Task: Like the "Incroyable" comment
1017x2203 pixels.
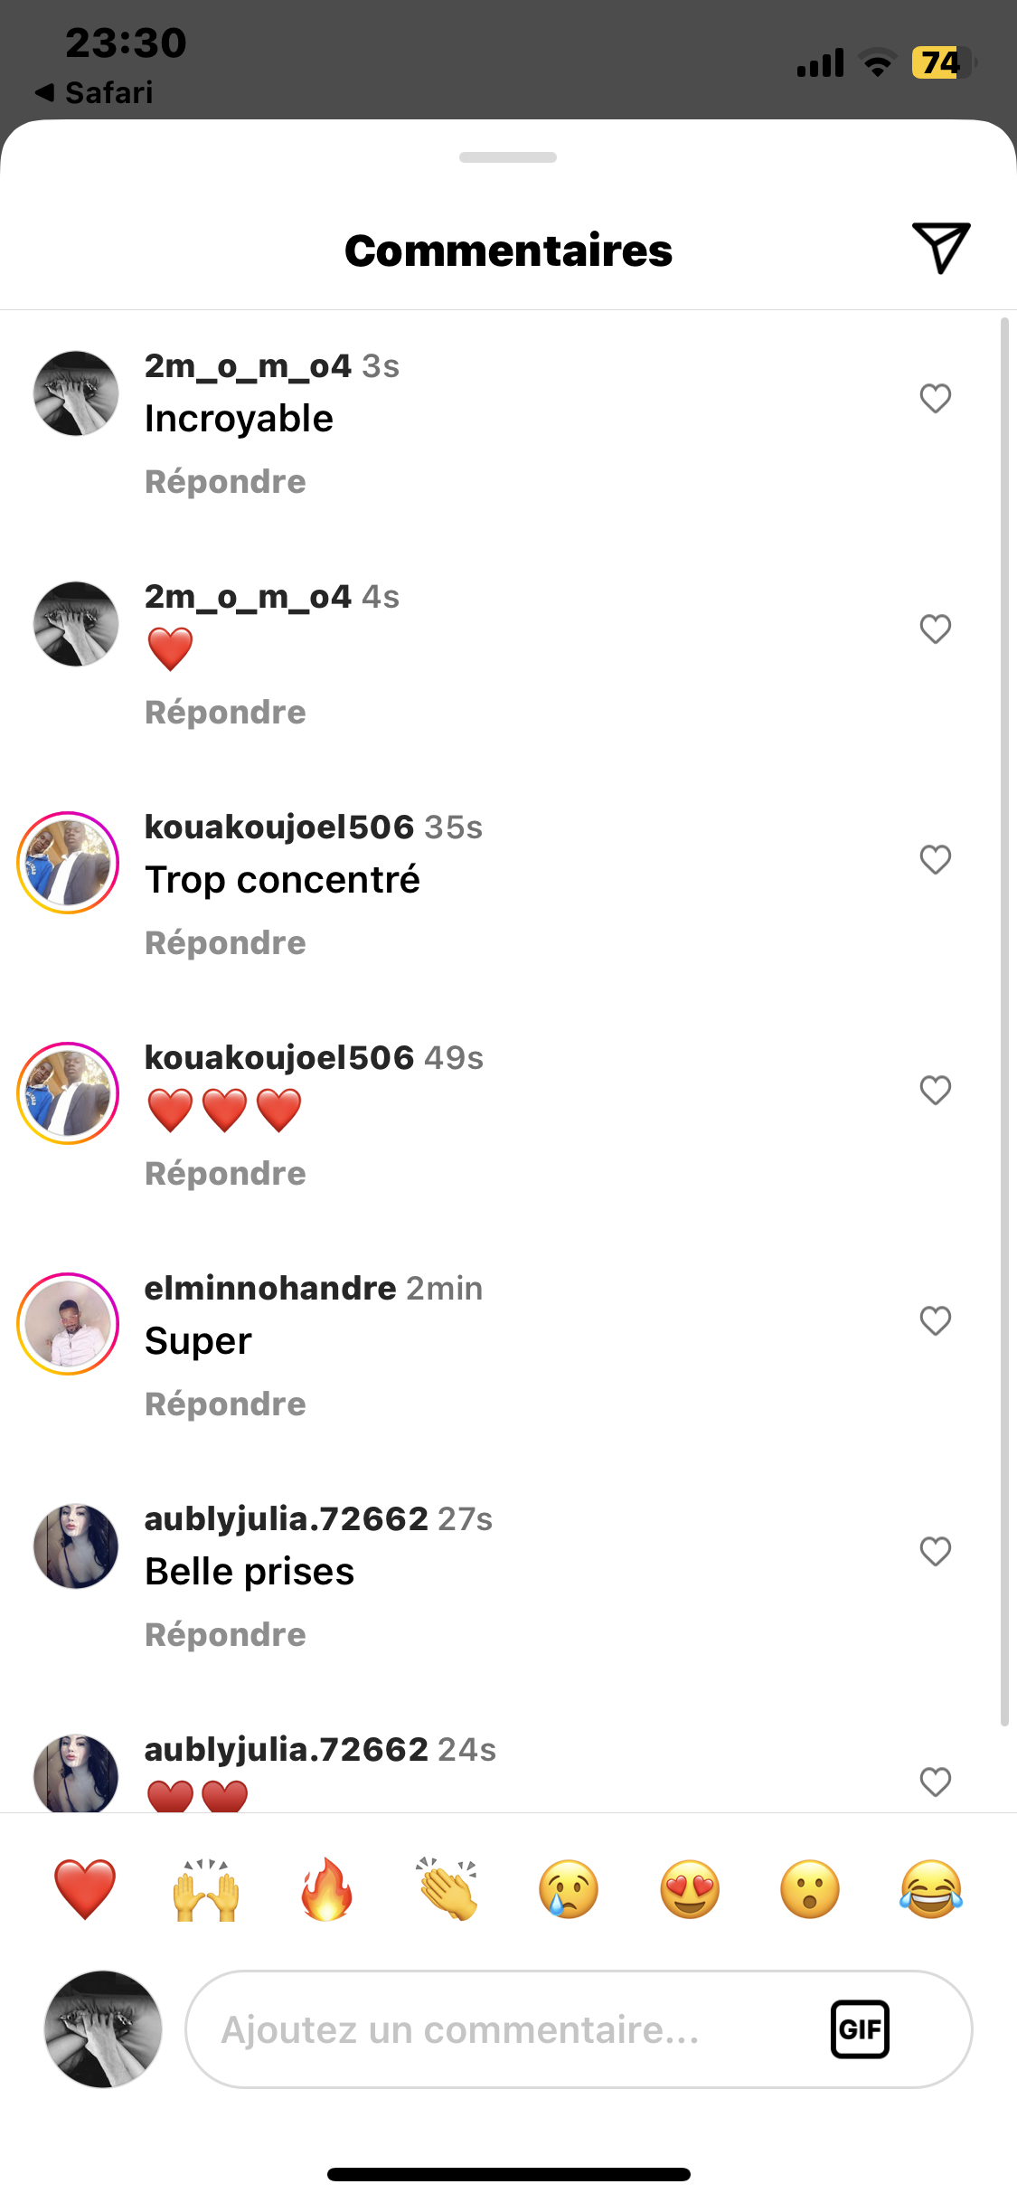Action: pyautogui.click(x=936, y=398)
